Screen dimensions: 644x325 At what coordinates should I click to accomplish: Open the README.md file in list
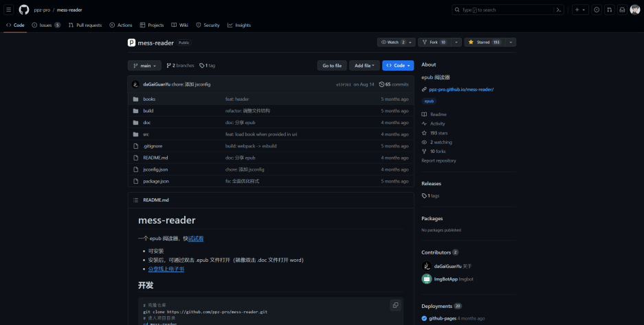(x=155, y=158)
